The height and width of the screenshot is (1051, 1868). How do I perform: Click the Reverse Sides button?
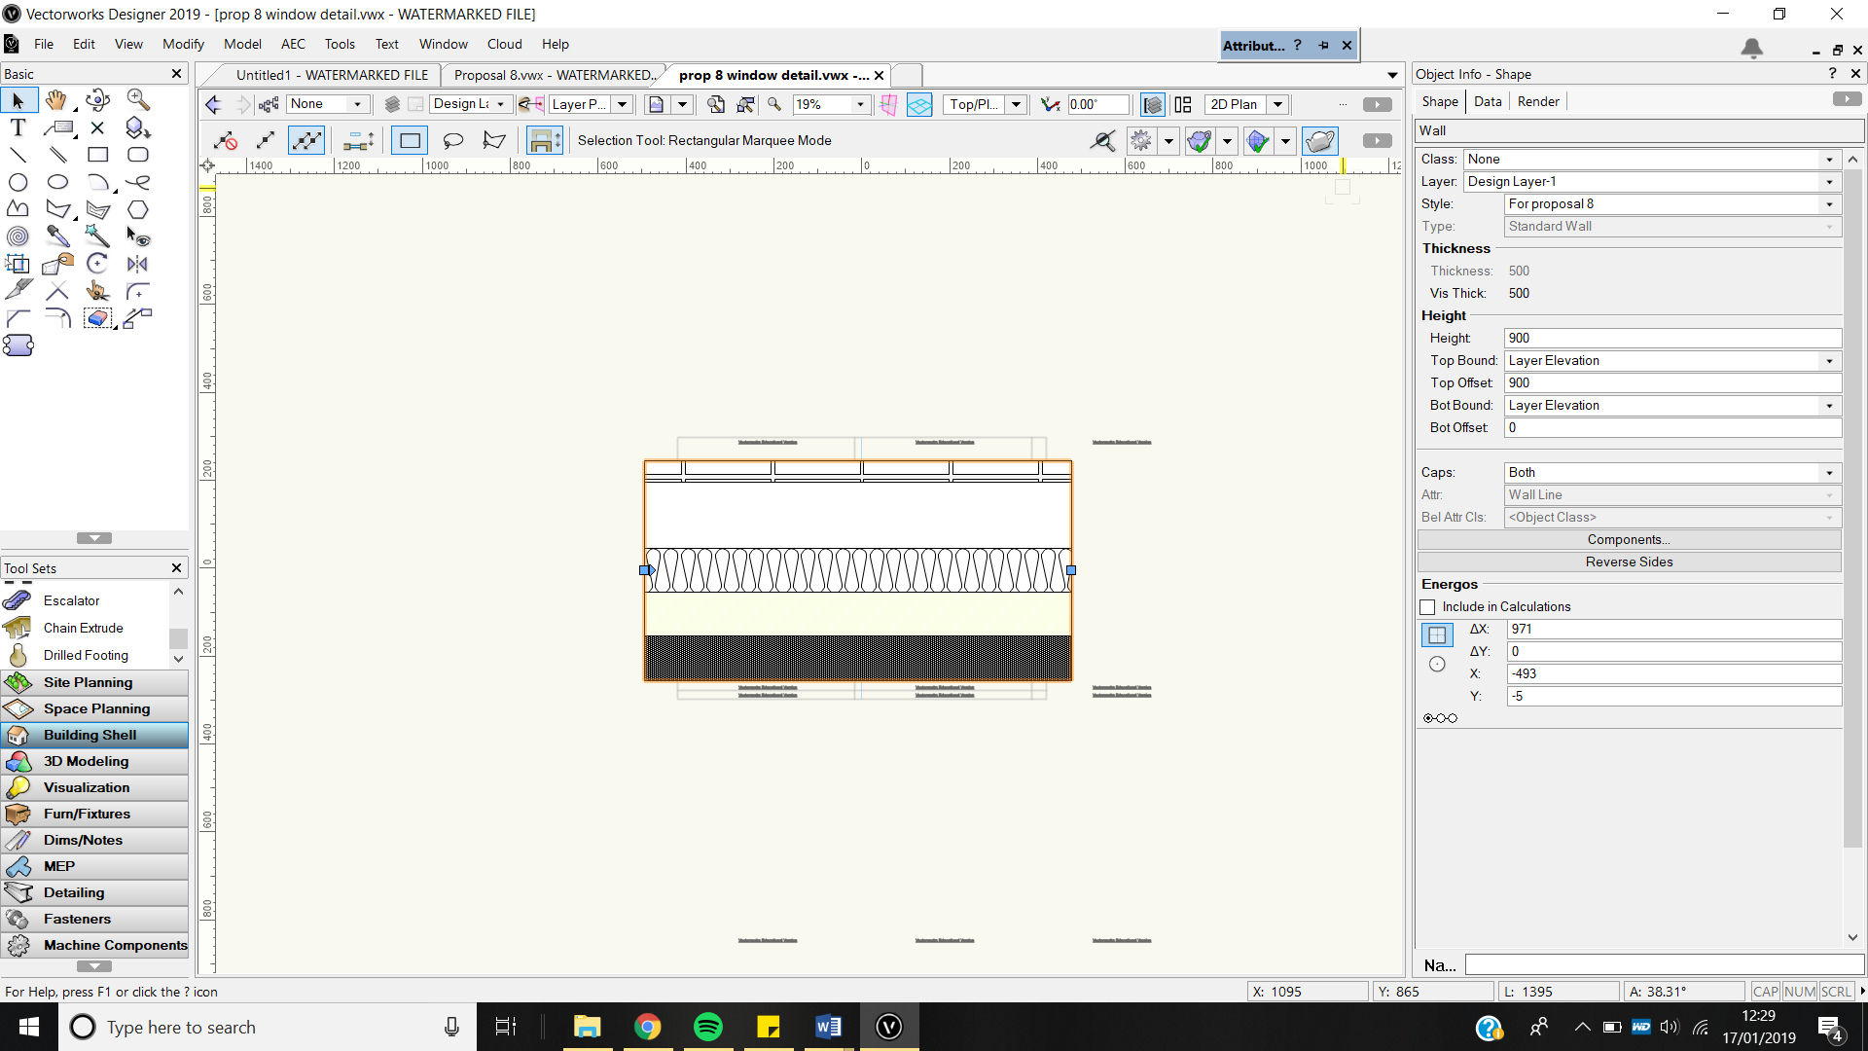(1628, 562)
